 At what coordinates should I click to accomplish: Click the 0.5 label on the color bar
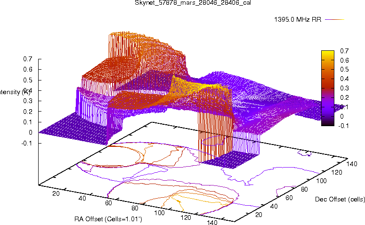tap(344, 70)
